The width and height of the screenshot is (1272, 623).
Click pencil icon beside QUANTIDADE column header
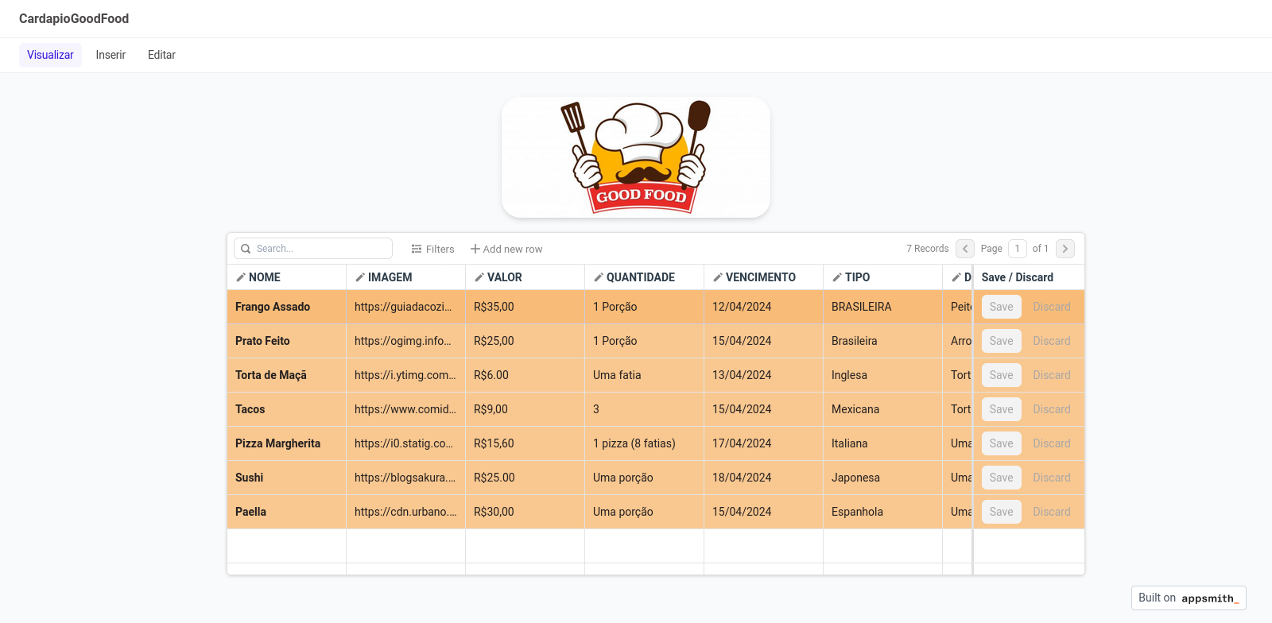click(x=599, y=277)
